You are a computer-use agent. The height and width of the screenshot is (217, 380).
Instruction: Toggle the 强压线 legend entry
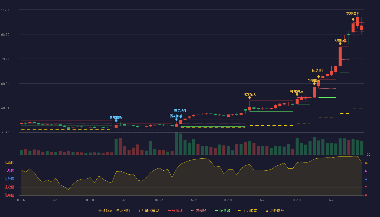click(x=175, y=210)
